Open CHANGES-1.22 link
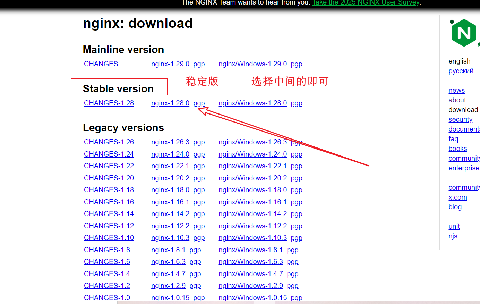The height and width of the screenshot is (304, 480). 109,166
